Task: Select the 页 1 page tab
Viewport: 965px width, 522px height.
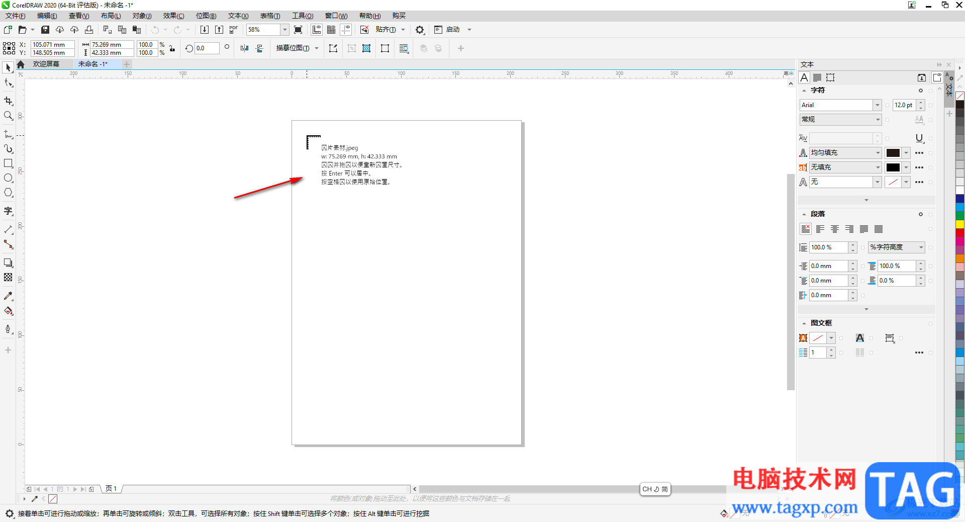Action: point(111,489)
